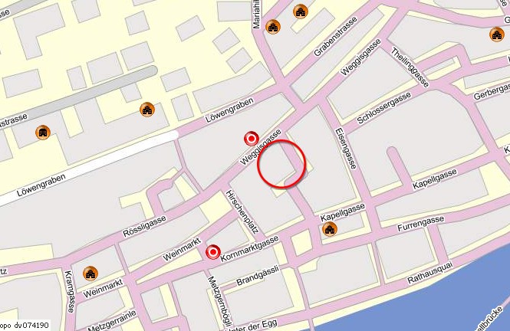Click the Rathausquai street label
The image size is (510, 331).
[430, 274]
